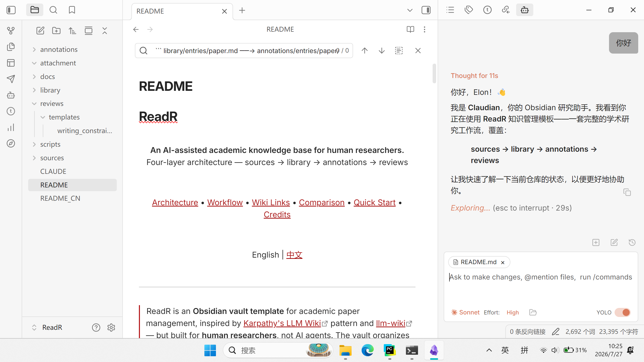Change the Sonnet model selector
The image size is (644, 362).
[x=466, y=312]
